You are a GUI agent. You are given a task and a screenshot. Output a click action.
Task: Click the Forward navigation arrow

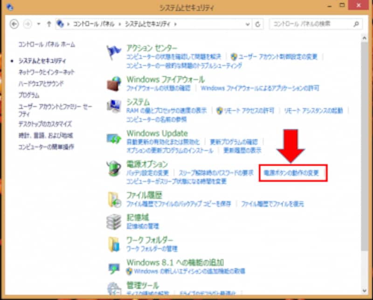click(28, 24)
